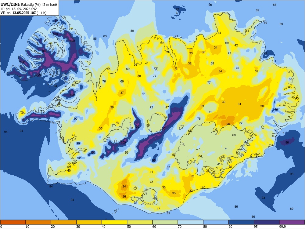
Task: Click the legend scale label '99.9'
Action: pos(282,227)
